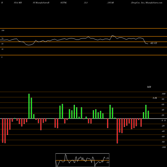Click the "SI(TM)" header text
The height and width of the screenshot is (167, 167).
[x=63, y=3]
